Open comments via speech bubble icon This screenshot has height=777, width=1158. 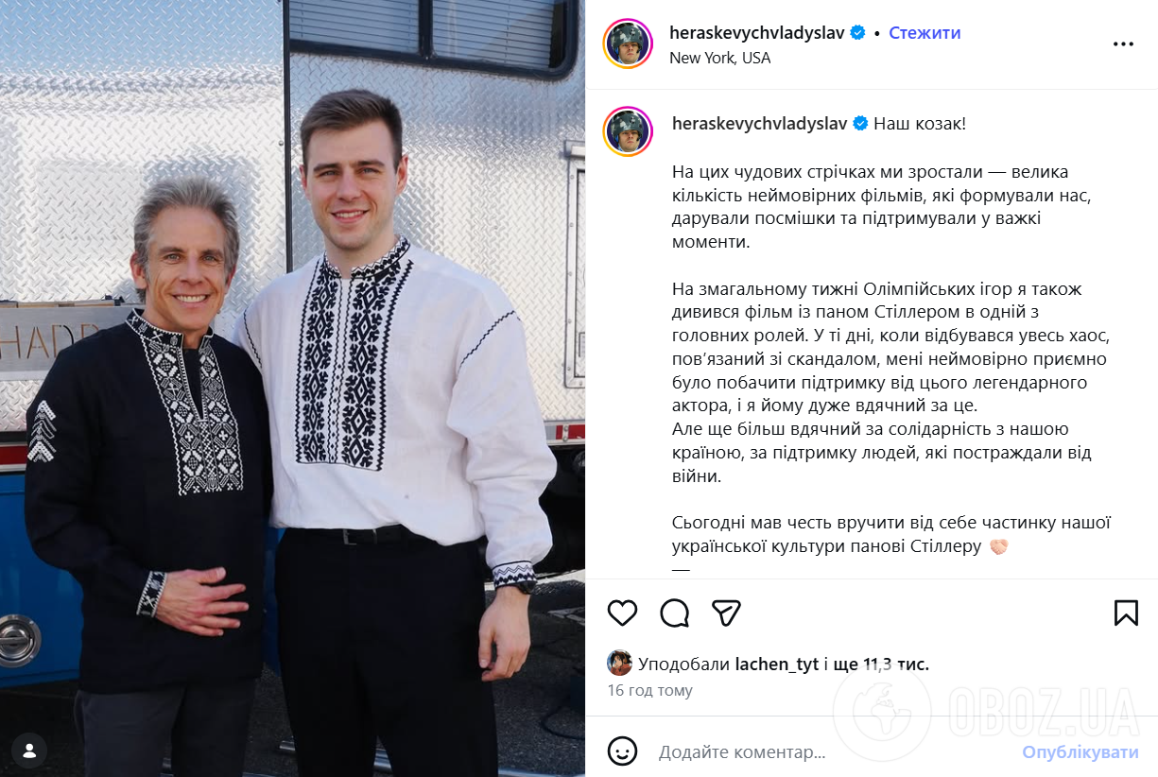(x=674, y=613)
